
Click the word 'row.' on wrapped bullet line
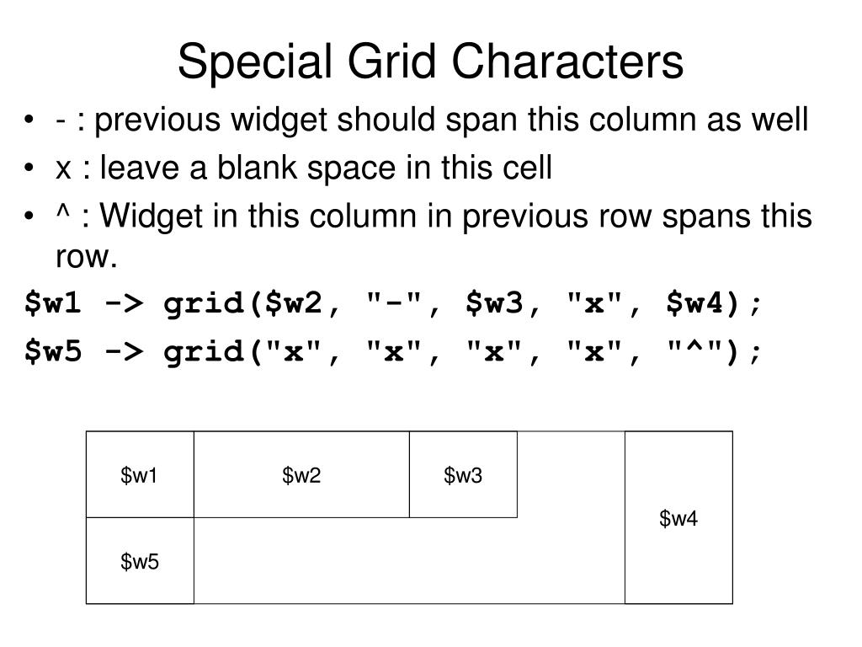pyautogui.click(x=87, y=257)
